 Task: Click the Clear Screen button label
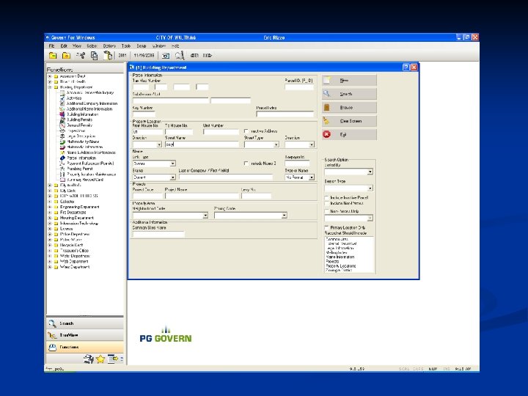tap(351, 121)
